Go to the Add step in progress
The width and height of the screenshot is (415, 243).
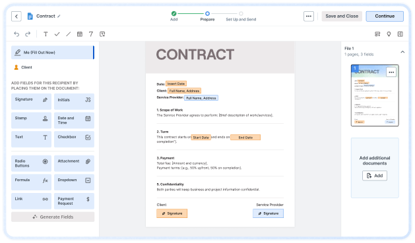174,16
